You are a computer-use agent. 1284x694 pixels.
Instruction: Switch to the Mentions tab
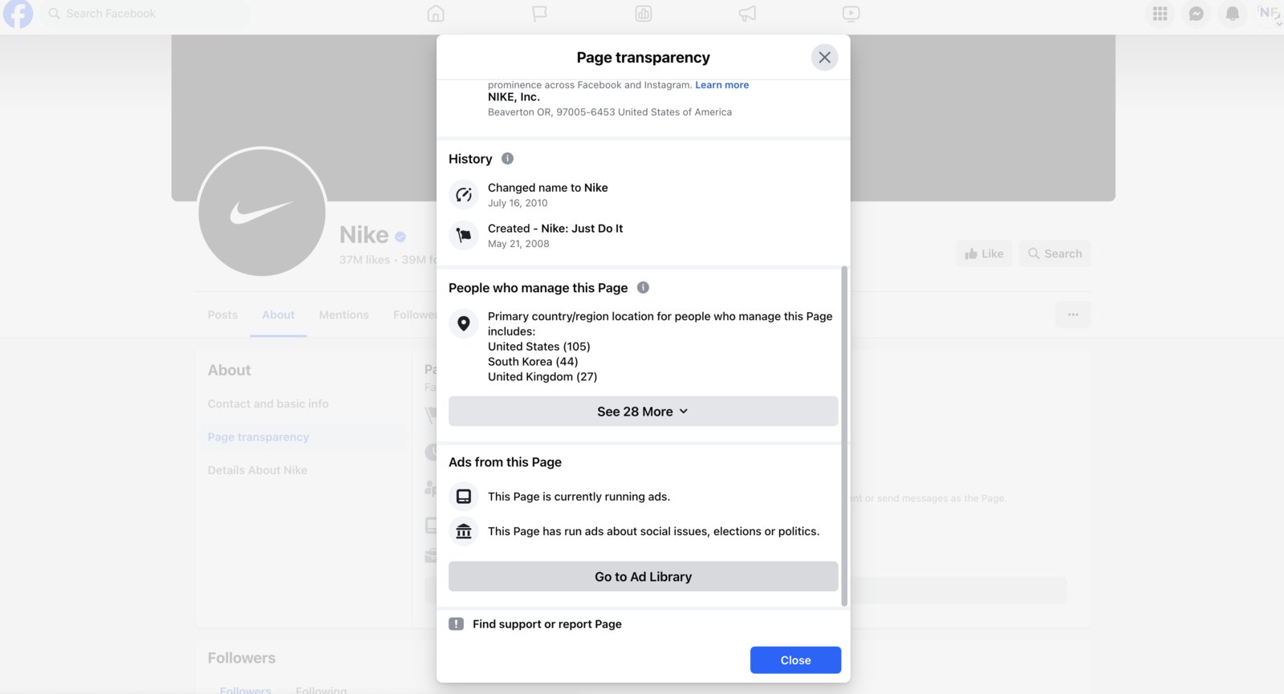coord(343,315)
